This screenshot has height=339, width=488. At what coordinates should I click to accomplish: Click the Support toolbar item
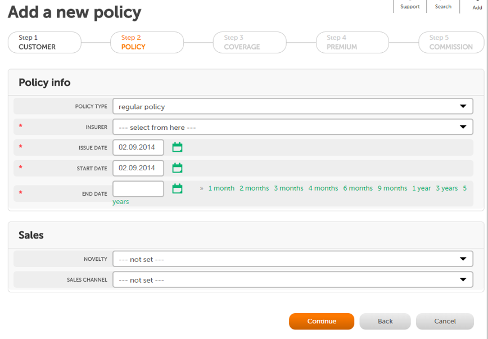(x=409, y=6)
